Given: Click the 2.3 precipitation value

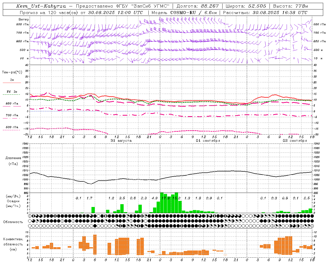Looking at the screenshot, I should 144,198.
